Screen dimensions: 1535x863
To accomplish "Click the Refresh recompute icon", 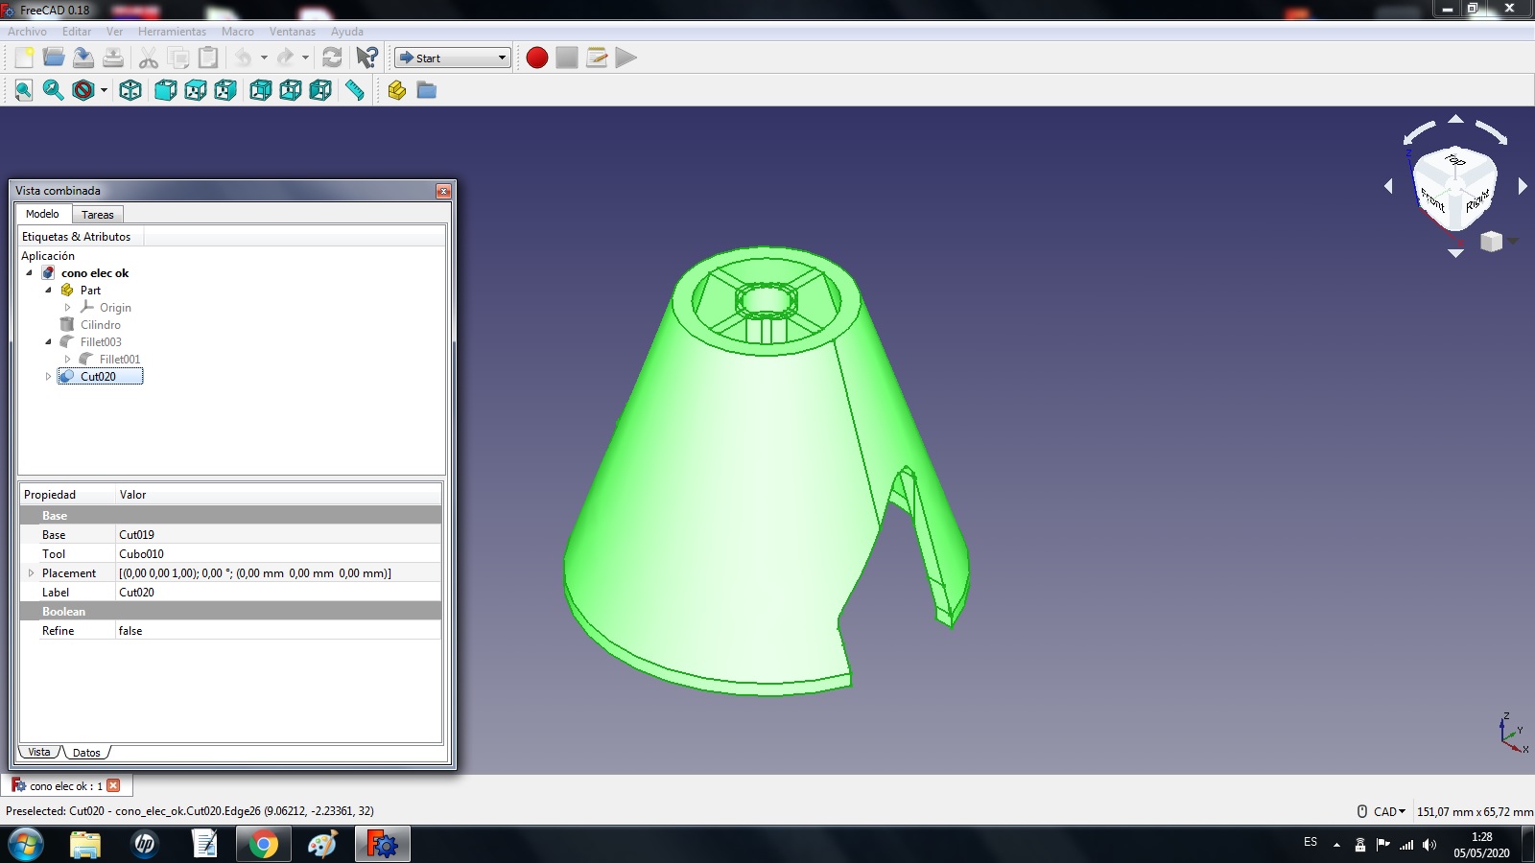I will 332,58.
